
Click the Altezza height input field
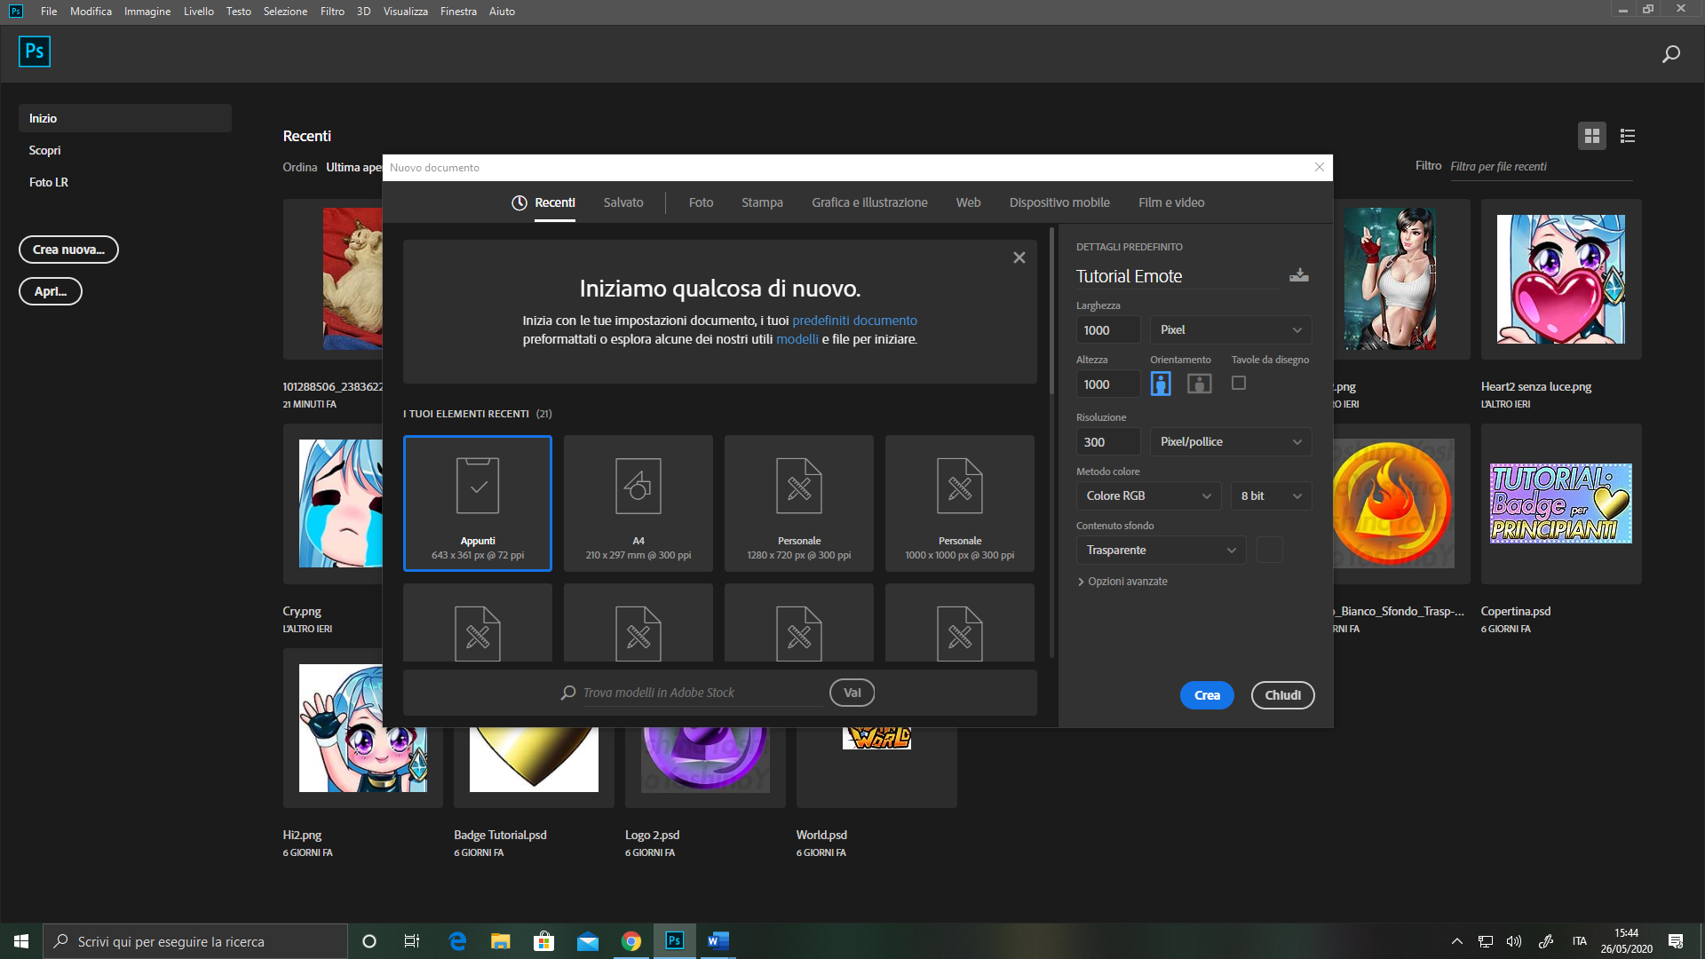pos(1108,384)
